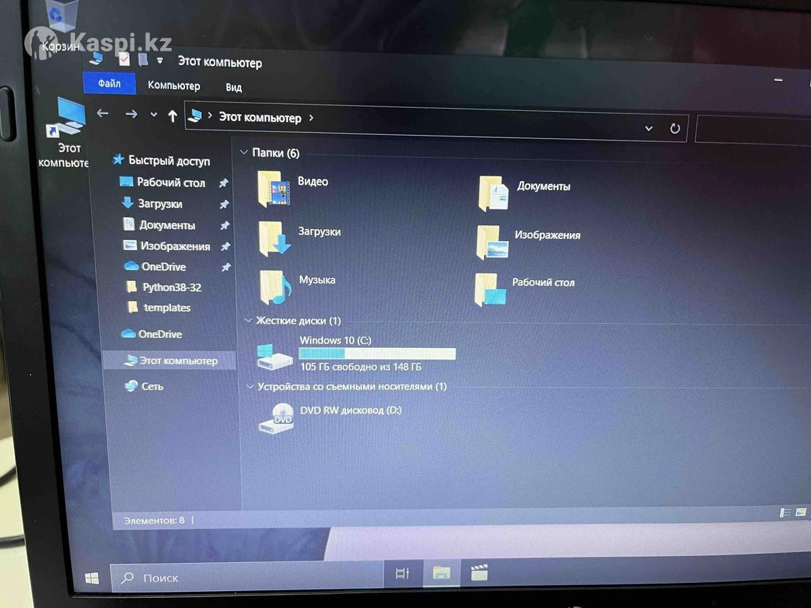Open the Видео folder icon
The height and width of the screenshot is (608, 811).
(274, 188)
